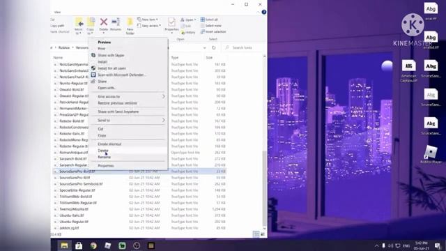Select the SpecialElite-Regular.ttf file
The image size is (446, 251).
tap(77, 190)
